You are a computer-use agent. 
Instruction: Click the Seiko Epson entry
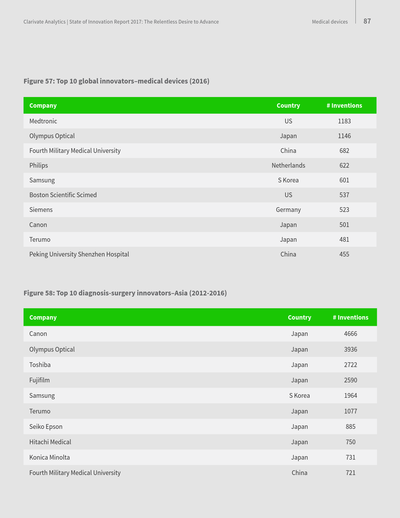point(46,427)
